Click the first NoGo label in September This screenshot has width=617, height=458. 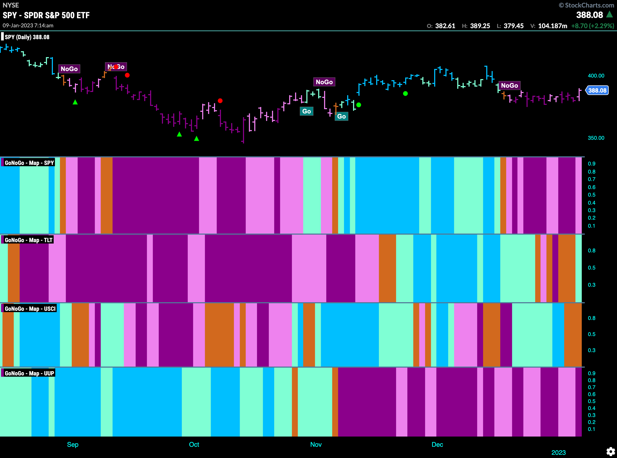point(69,69)
